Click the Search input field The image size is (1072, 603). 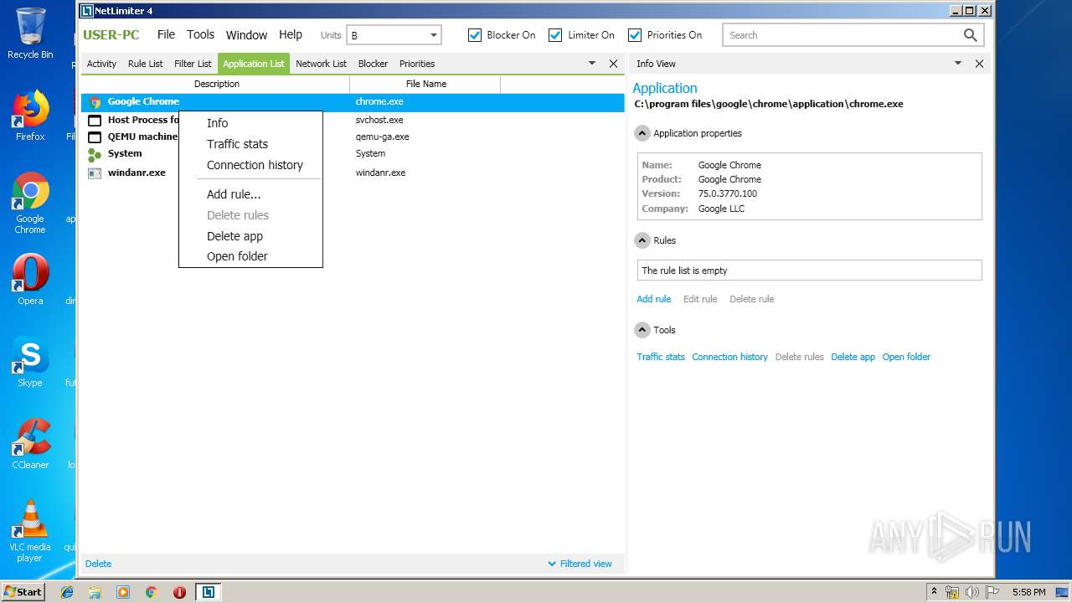click(842, 35)
